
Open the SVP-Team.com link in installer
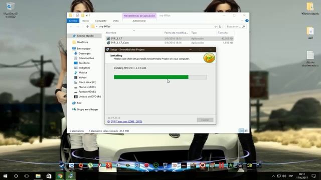tap(126, 121)
